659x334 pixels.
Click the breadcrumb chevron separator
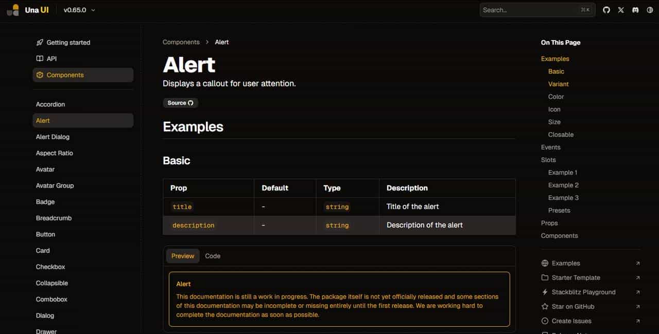[207, 42]
